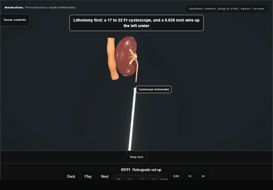273x190 pixels.
Task: Start the animation with Play
Action: point(88,176)
